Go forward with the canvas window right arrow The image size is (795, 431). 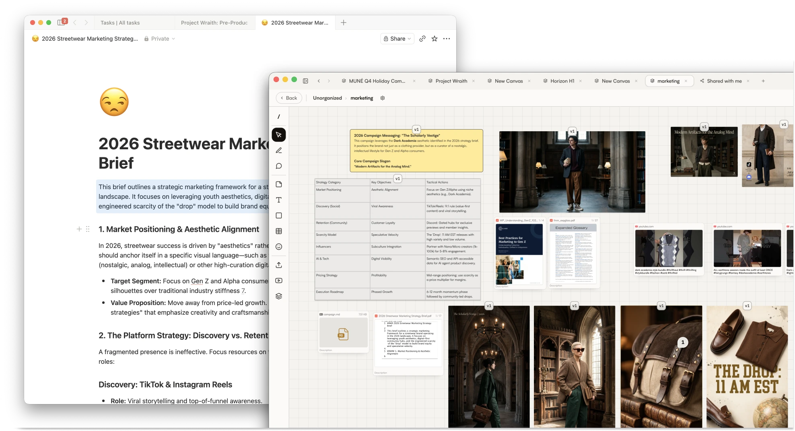click(329, 81)
